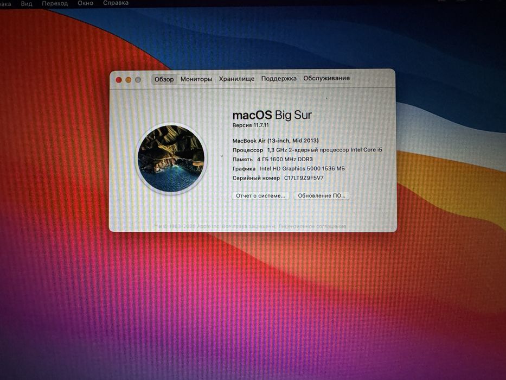Click the macOS Big Sur round logo image
This screenshot has height=380, width=506.
171,159
